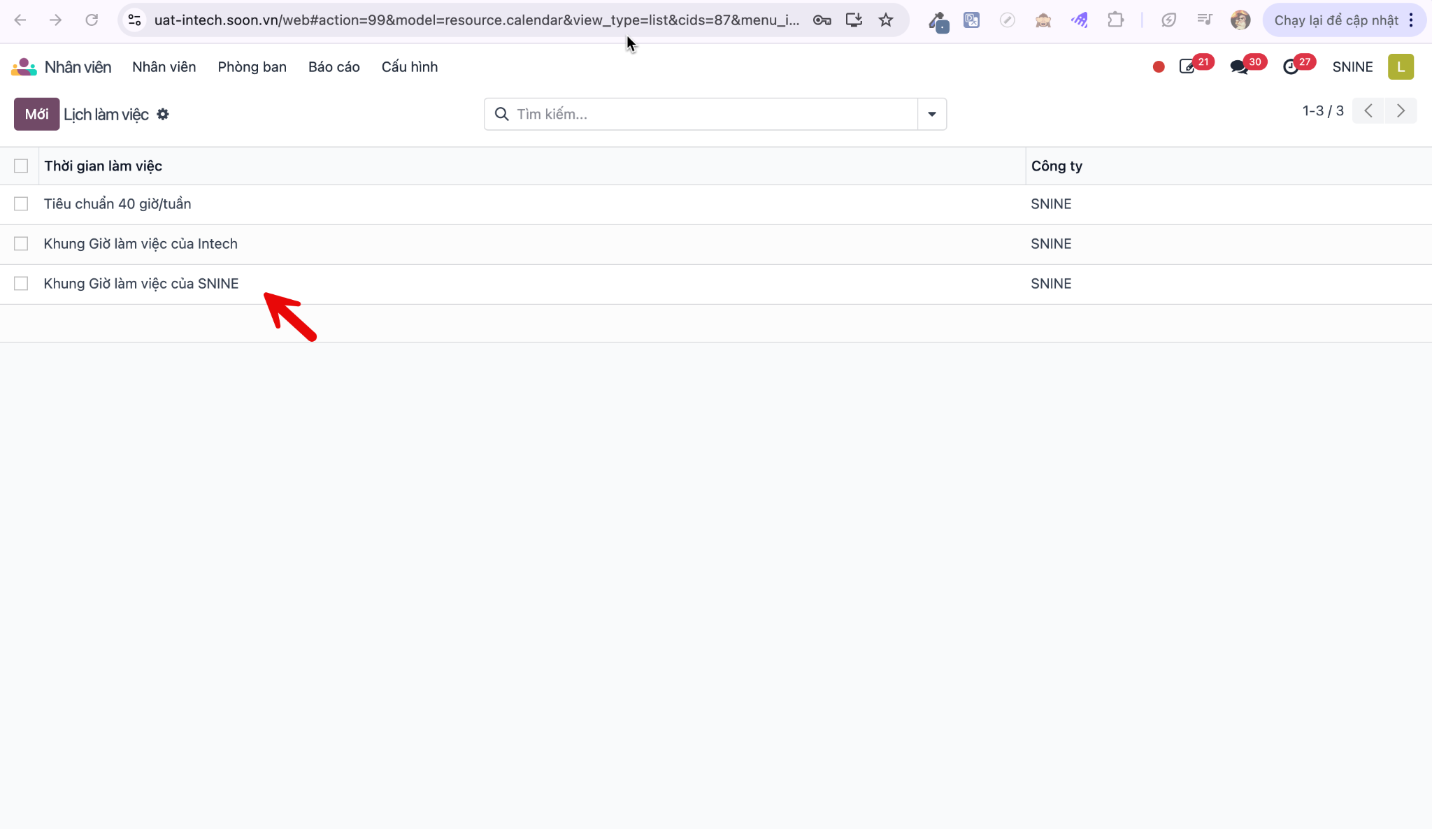This screenshot has width=1432, height=829.
Task: Open the user avatar L menu
Action: [x=1401, y=67]
